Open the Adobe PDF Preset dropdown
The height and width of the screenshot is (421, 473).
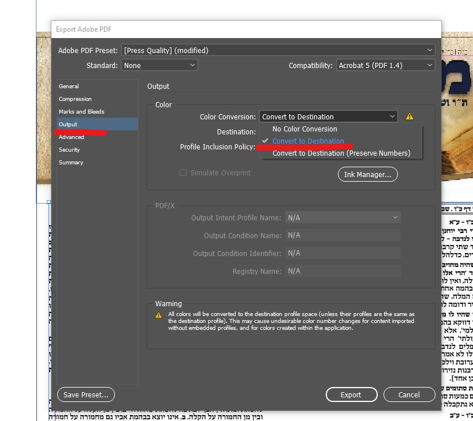(x=278, y=50)
